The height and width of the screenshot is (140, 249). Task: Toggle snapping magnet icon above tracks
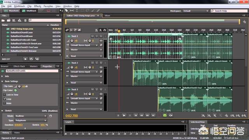click(105, 30)
